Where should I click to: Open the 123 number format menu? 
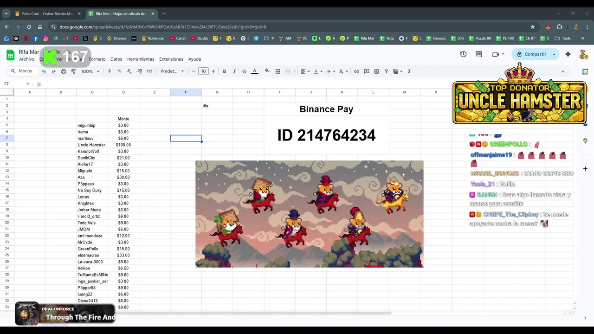149,71
